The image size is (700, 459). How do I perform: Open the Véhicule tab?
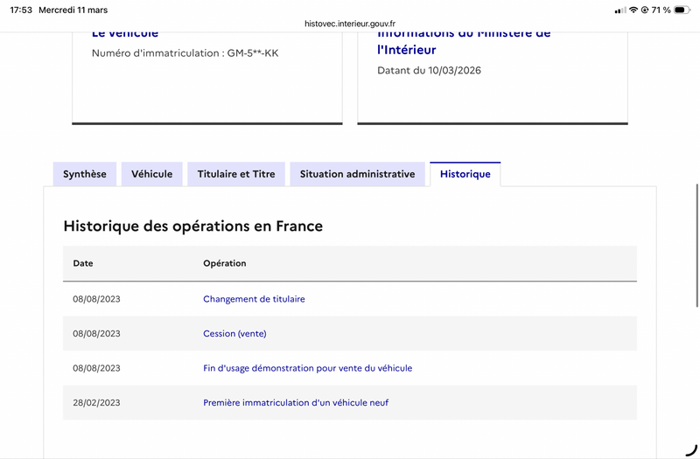click(x=151, y=174)
